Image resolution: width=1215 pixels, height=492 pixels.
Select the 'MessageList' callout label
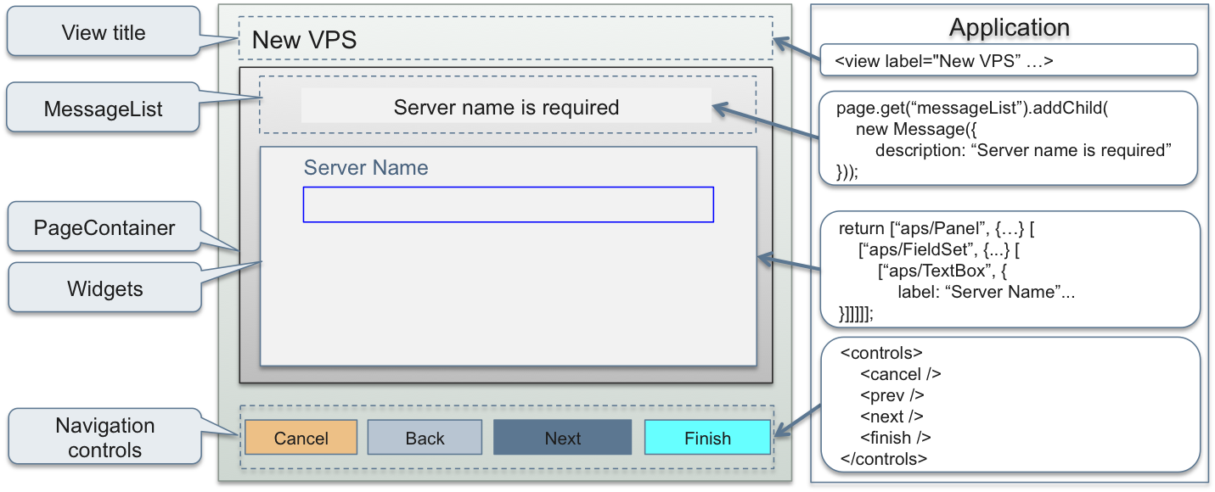(104, 109)
